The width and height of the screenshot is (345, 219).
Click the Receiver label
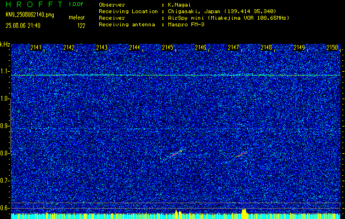pos(112,18)
